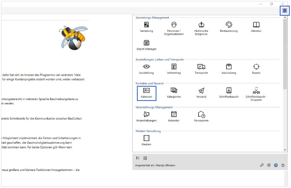Screen dimensions: 291x188
Task: Open the Medien filmstrip icon
Action: tap(146, 140)
